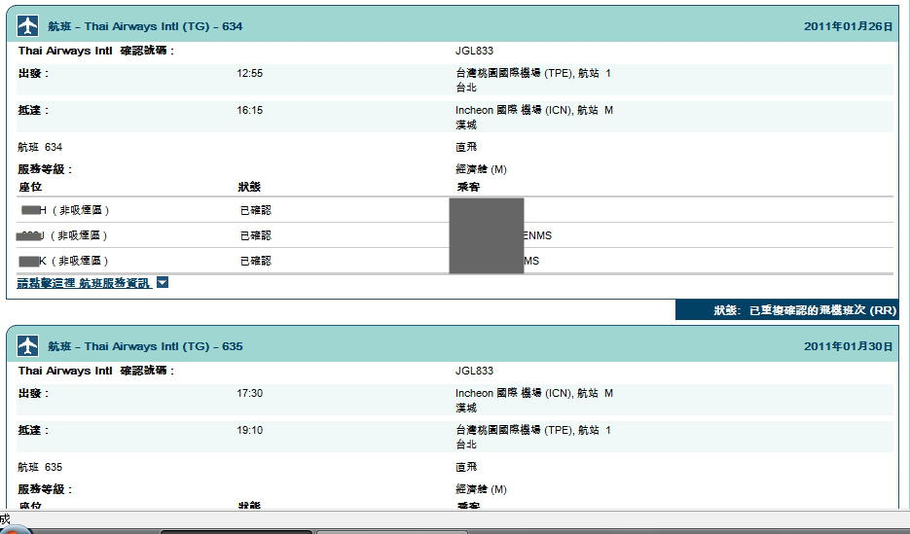Click Thai Airways Intl 確認號碼 label in flight 634
The height and width of the screenshot is (534, 910).
point(95,51)
